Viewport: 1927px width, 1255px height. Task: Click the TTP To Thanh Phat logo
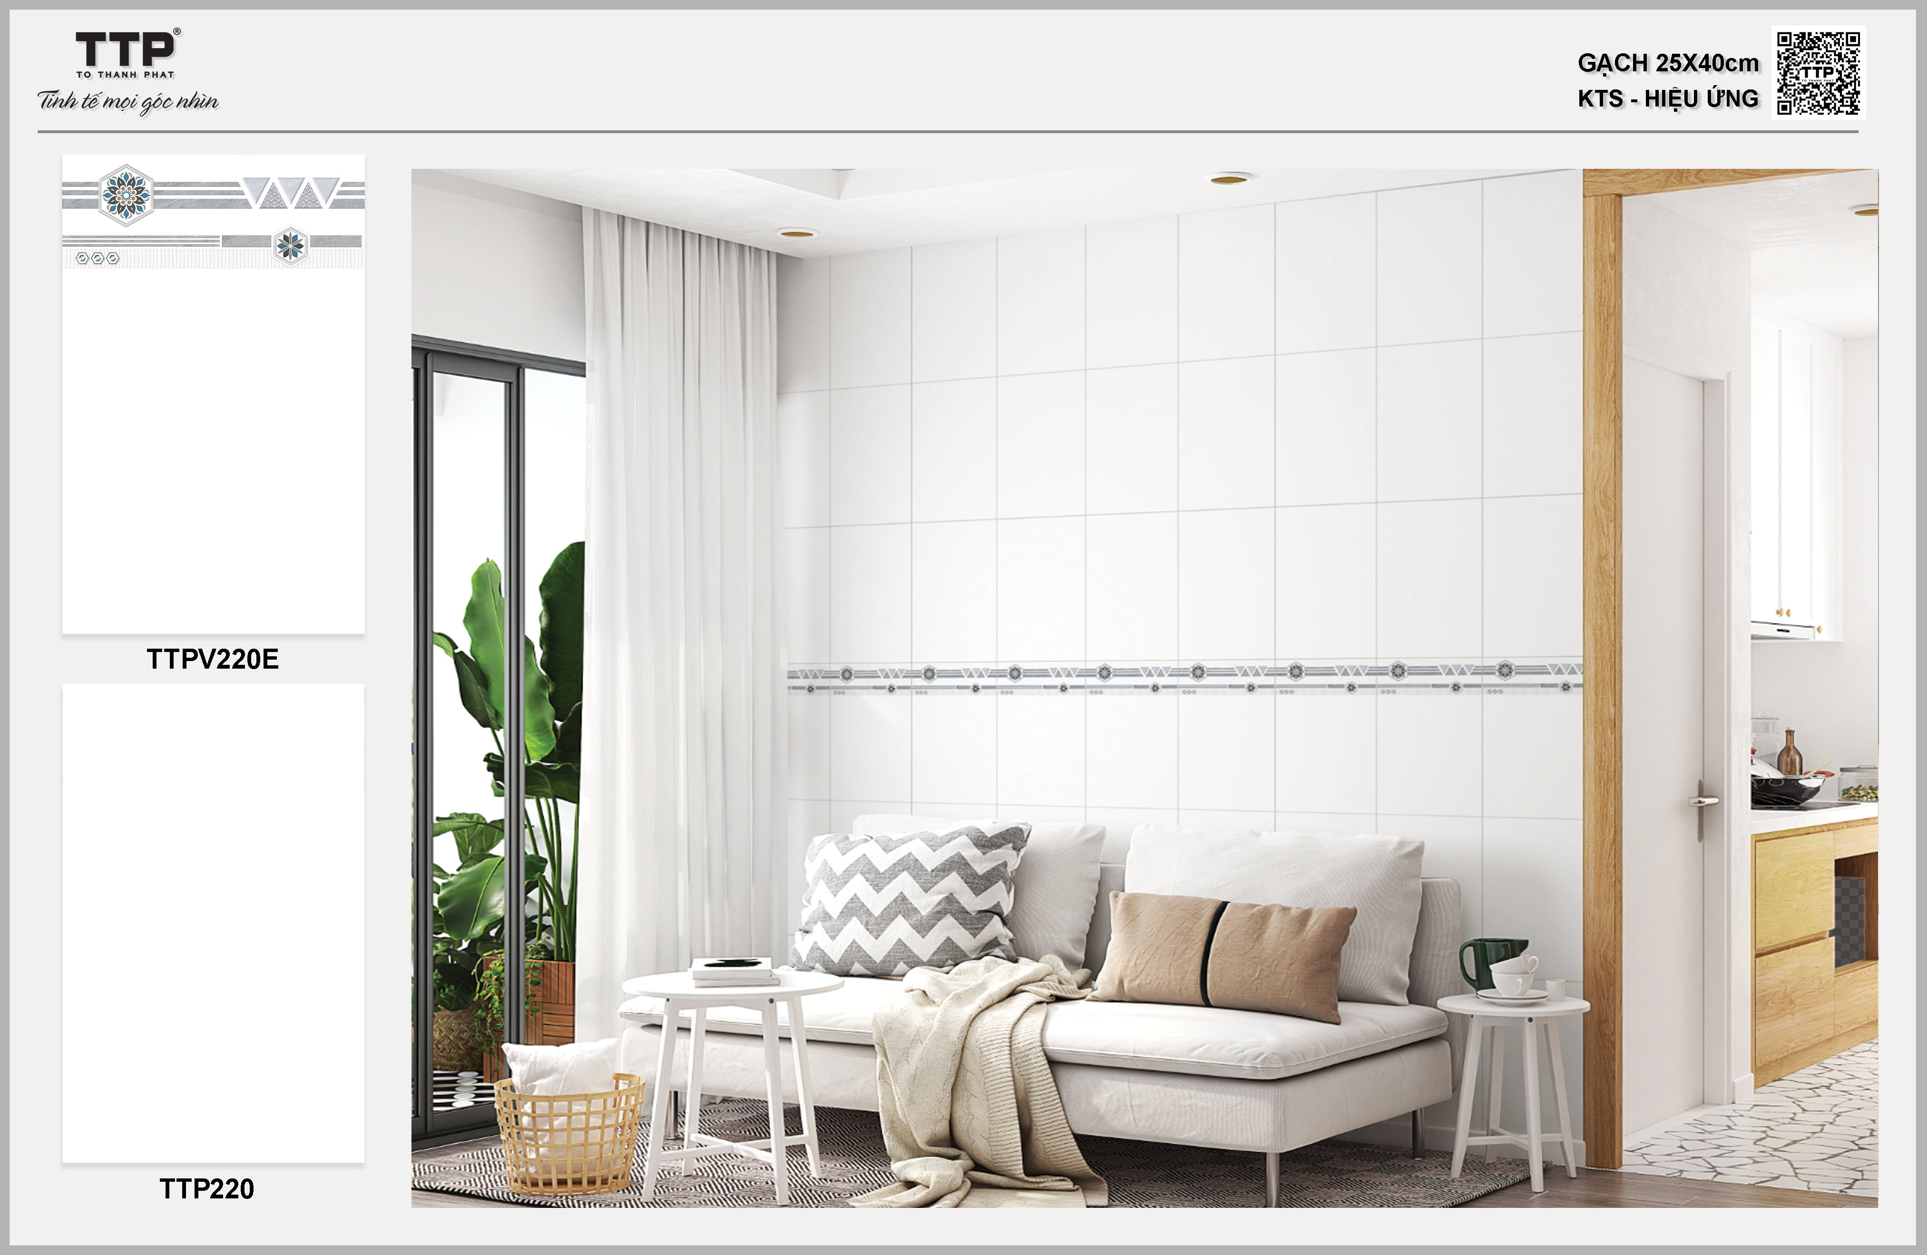128,53
